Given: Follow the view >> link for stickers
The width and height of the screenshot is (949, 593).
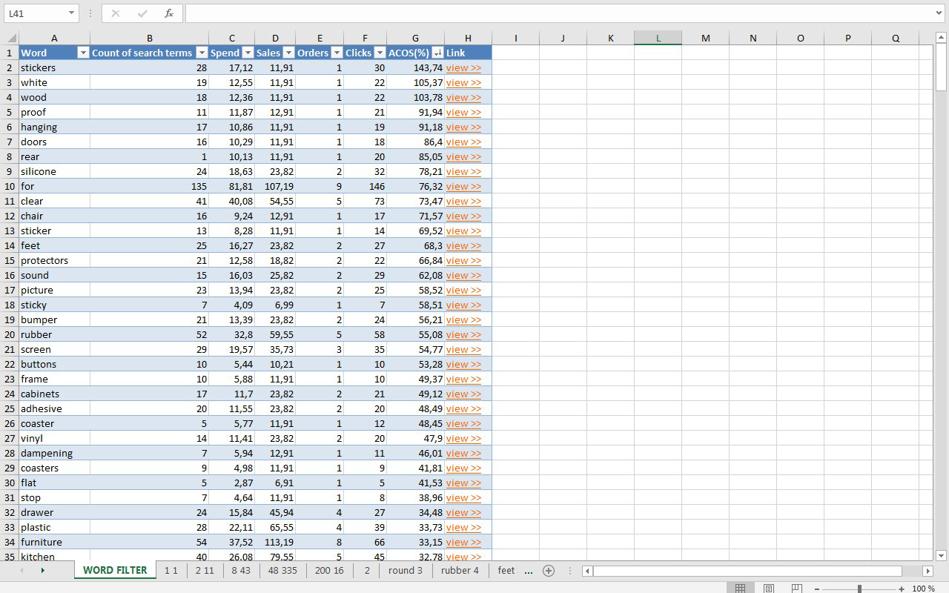Looking at the screenshot, I should click(x=463, y=67).
